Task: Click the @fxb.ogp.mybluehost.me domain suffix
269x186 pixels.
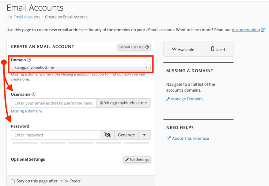Action: point(123,103)
